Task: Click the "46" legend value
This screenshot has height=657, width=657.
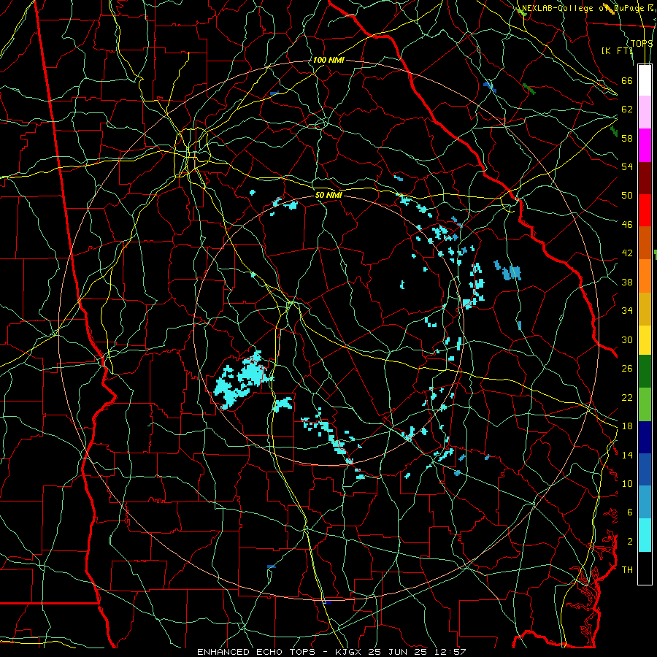Action: click(x=627, y=225)
